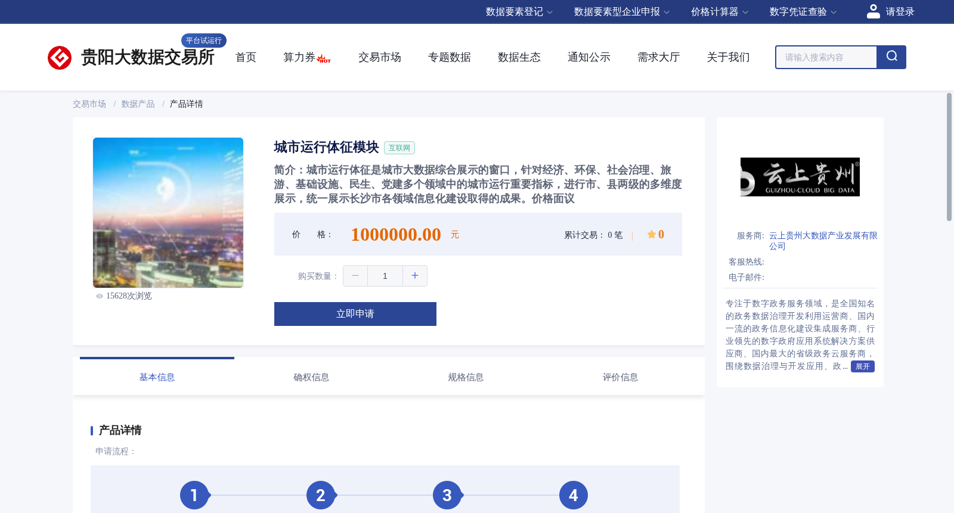This screenshot has height=513, width=954.
Task: Switch to 确权信息 tab
Action: (311, 377)
